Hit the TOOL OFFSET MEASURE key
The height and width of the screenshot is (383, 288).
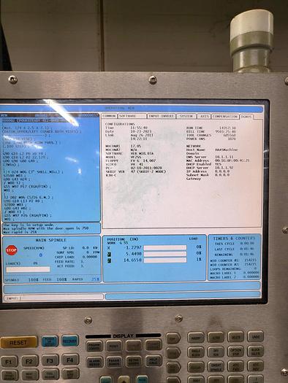click(10, 376)
